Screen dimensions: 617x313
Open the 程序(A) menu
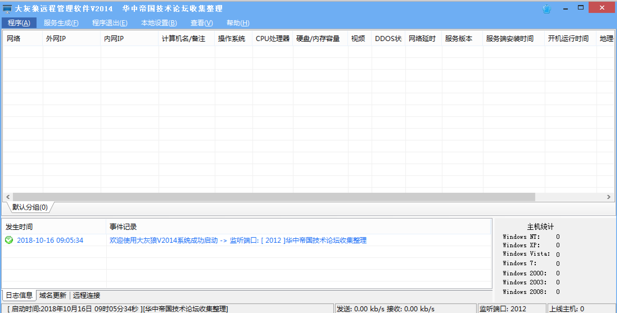(x=19, y=23)
